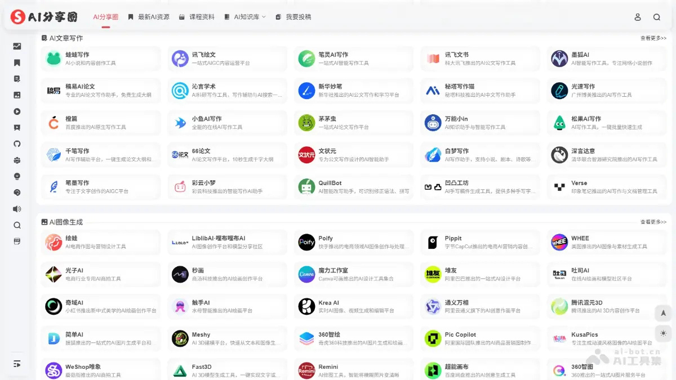The height and width of the screenshot is (380, 676).
Task: Click the Meshy icon
Action: [x=180, y=338]
